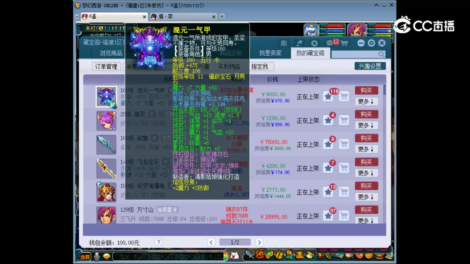Add 混元一气甲 to cart
The image size is (470, 264).
point(344,96)
